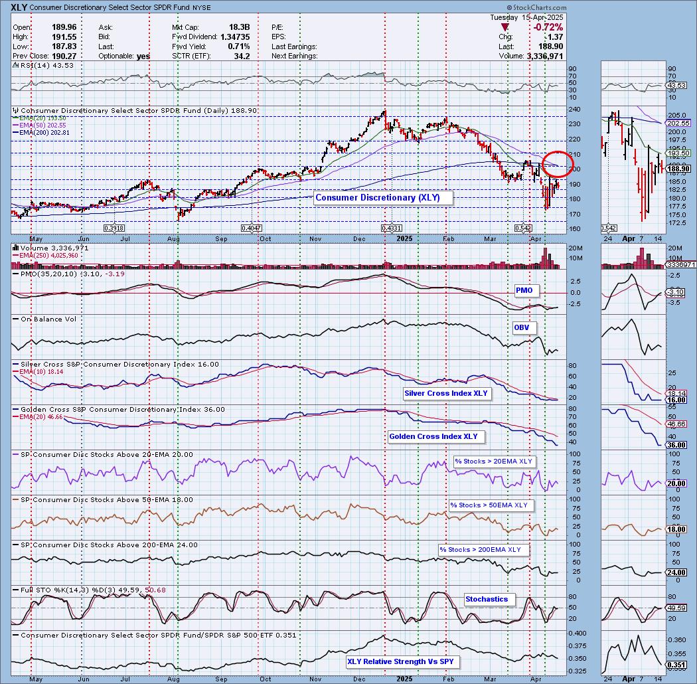Screen dimensions: 697x684
Task: Click the Silver Cross EMA(10) 18.14 legend
Action: (41, 372)
